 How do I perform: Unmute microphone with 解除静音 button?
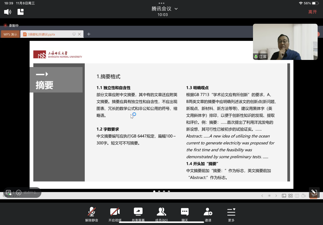[92, 214]
